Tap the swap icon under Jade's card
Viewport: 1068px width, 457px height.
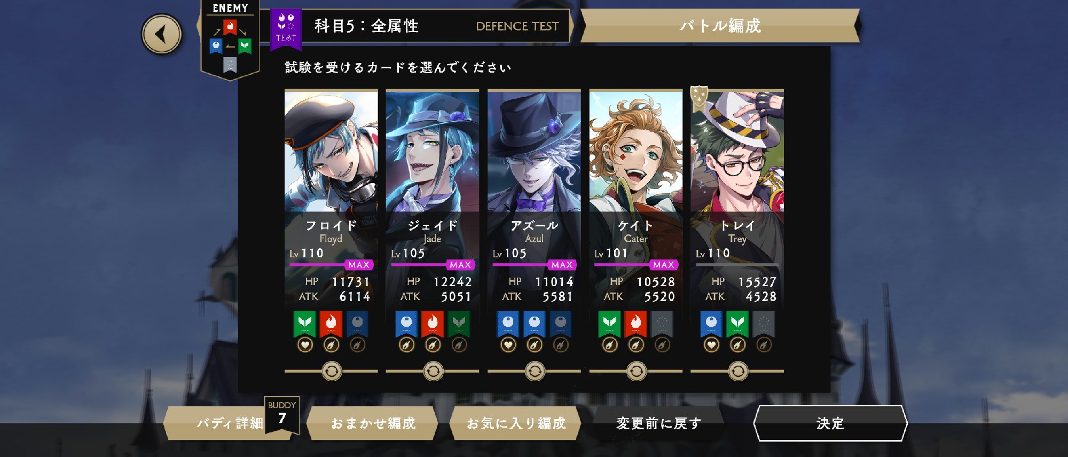click(433, 371)
